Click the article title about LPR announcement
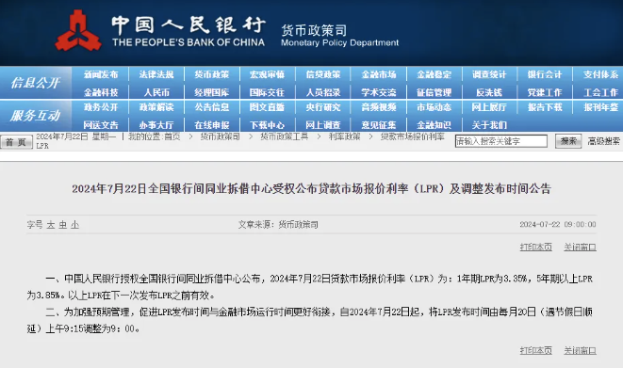 (311, 188)
